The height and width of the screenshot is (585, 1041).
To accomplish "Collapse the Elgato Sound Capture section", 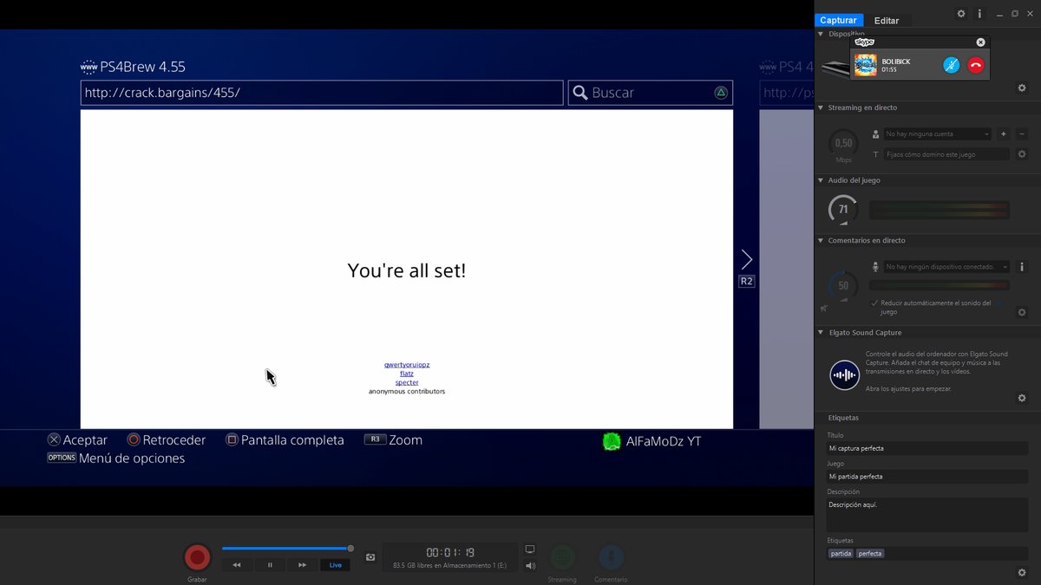I will (821, 332).
